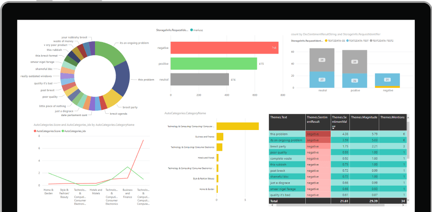
Task: Click the top yellow Technology & Computing bar
Action: (238, 126)
